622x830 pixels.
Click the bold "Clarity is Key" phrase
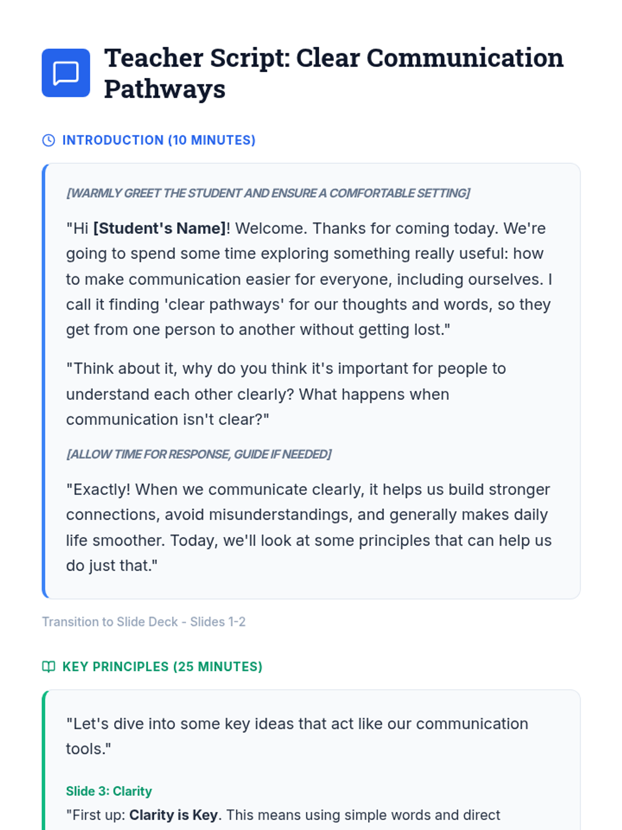coord(173,815)
